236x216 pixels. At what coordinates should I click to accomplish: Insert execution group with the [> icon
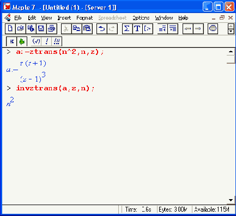[x=148, y=29]
